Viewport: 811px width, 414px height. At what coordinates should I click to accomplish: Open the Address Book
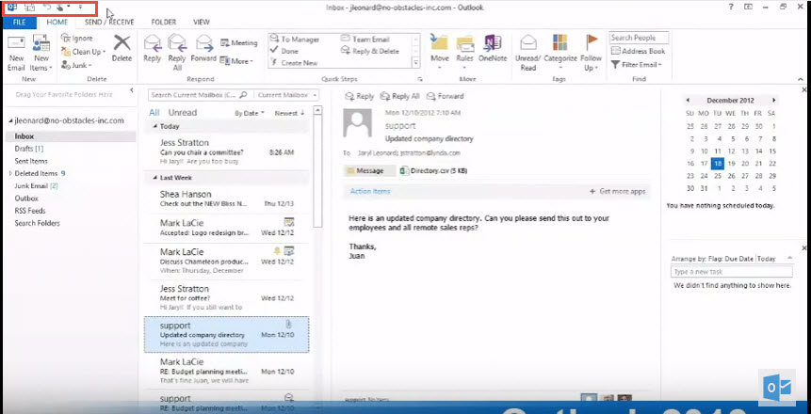pyautogui.click(x=637, y=51)
